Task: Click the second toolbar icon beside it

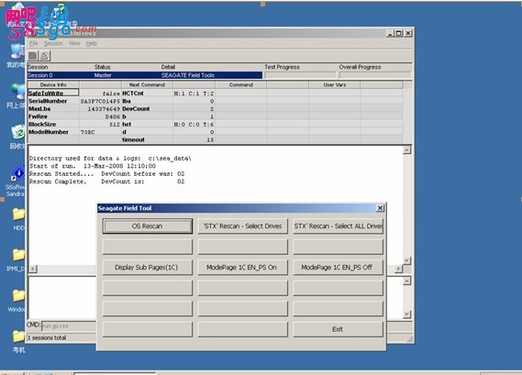Action: [x=45, y=56]
